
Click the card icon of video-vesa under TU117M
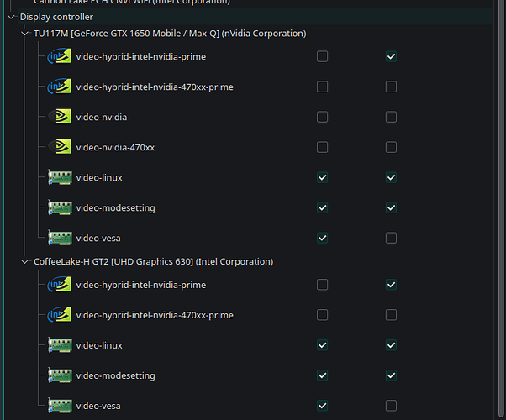tap(60, 238)
